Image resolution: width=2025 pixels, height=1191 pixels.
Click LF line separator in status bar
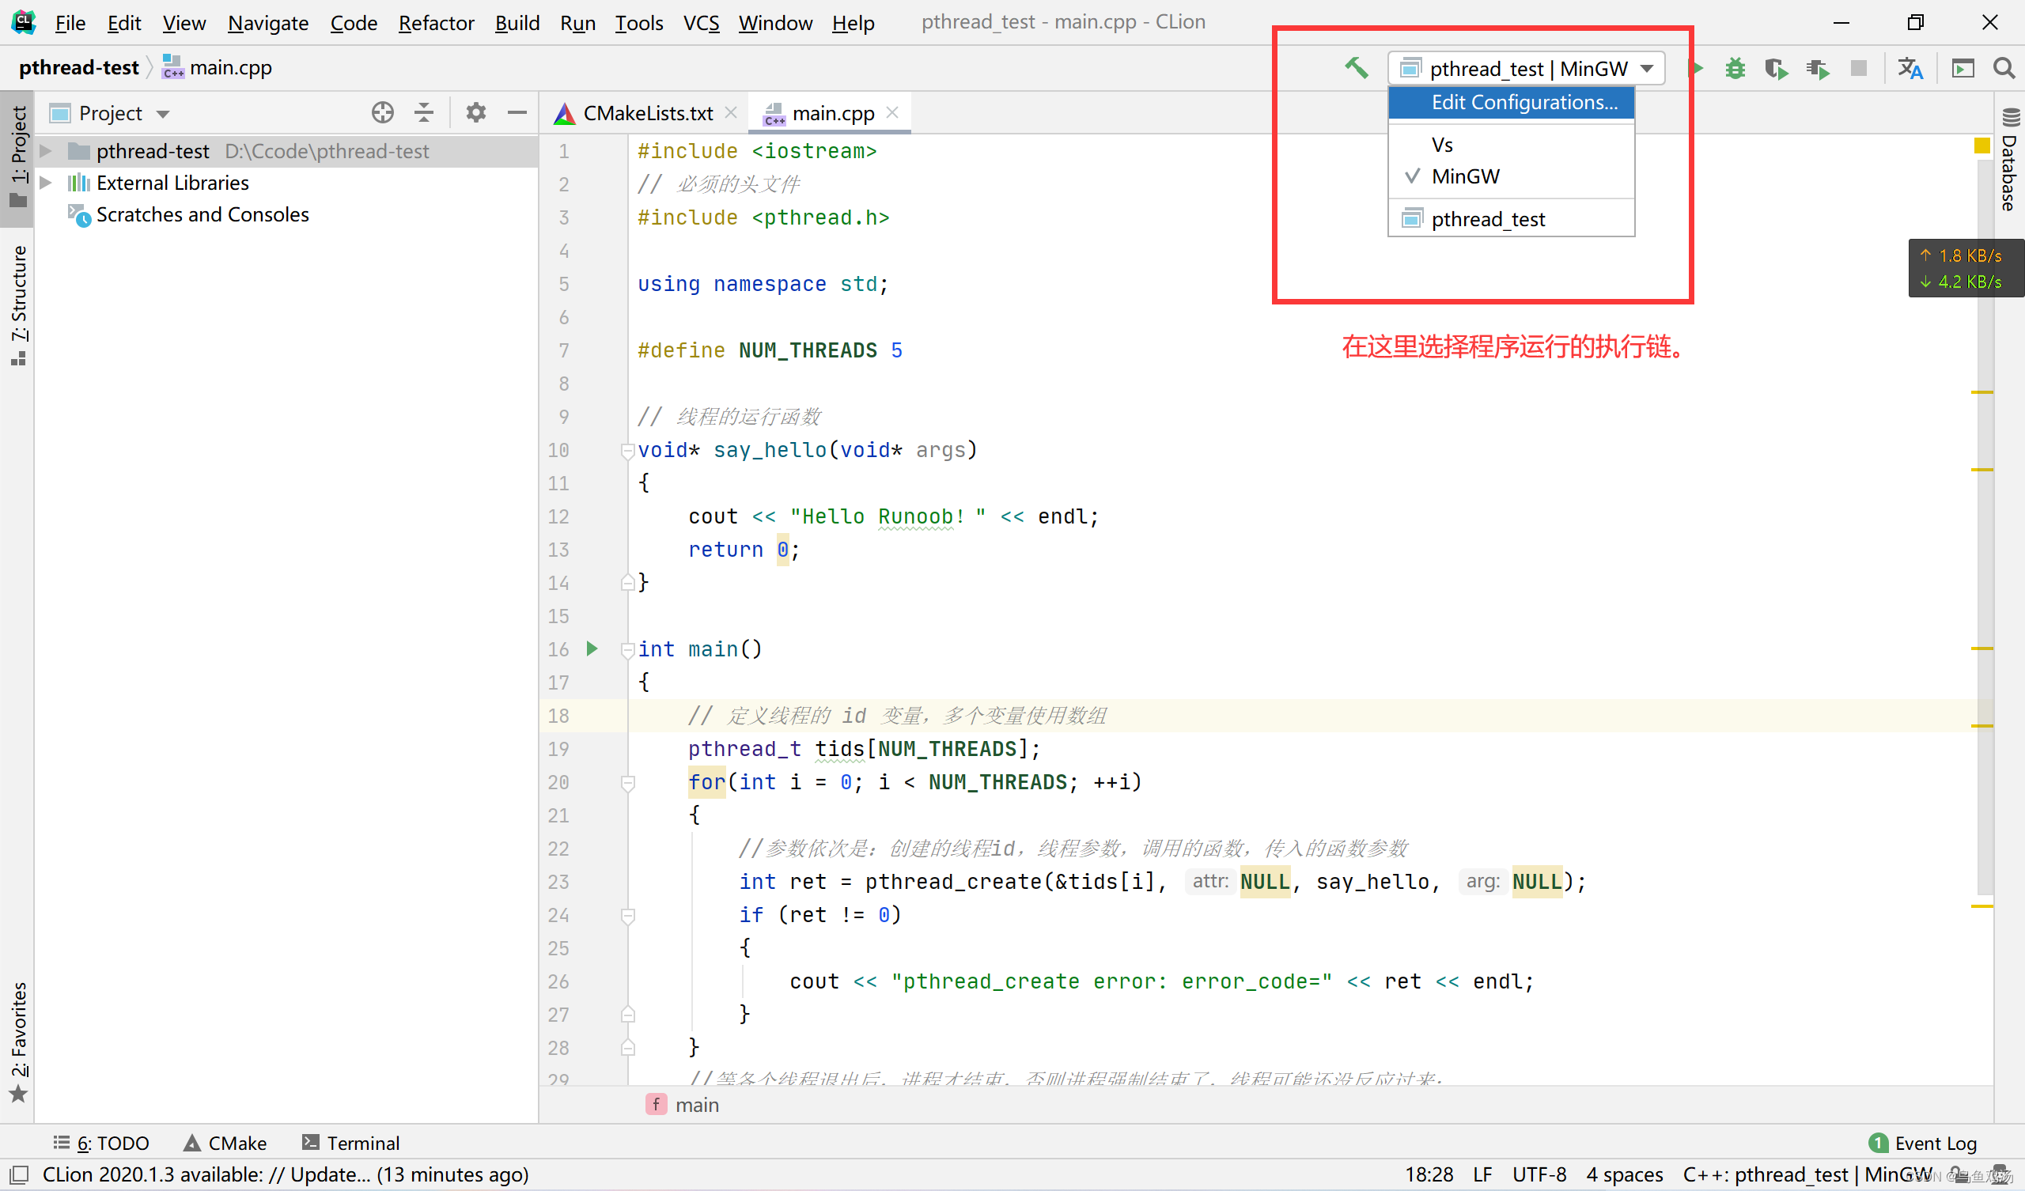pos(1482,1175)
